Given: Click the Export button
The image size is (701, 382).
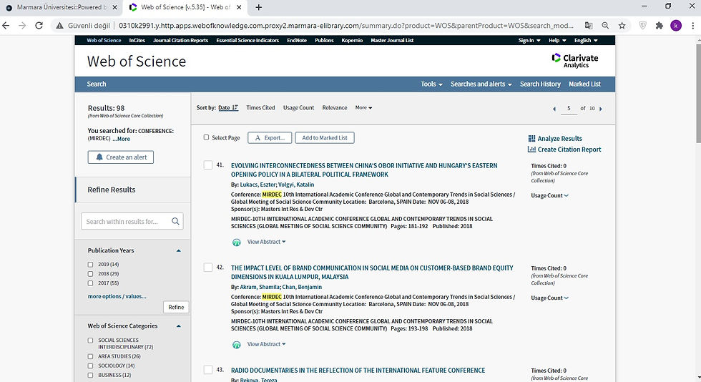Looking at the screenshot, I should point(270,138).
